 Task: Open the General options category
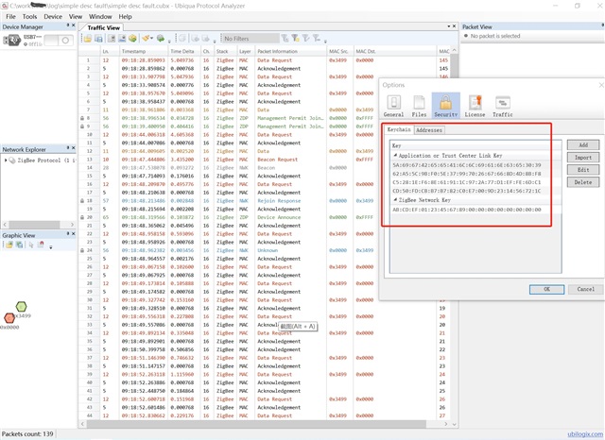pyautogui.click(x=393, y=106)
